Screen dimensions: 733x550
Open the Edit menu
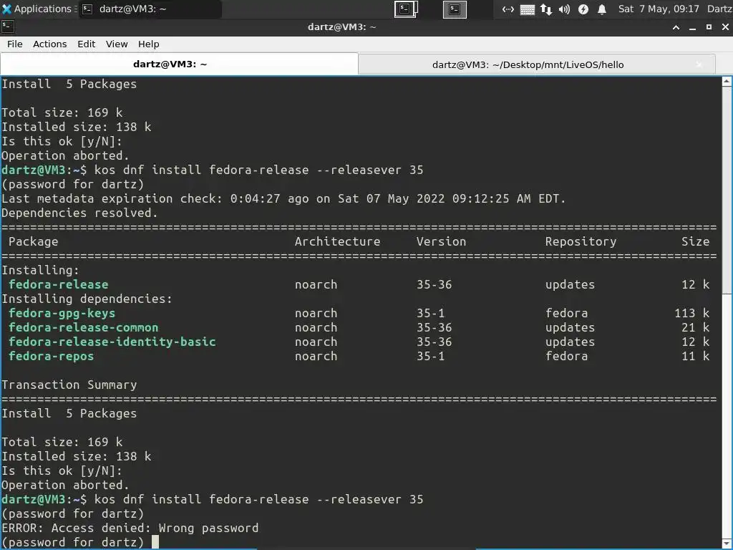pyautogui.click(x=87, y=44)
